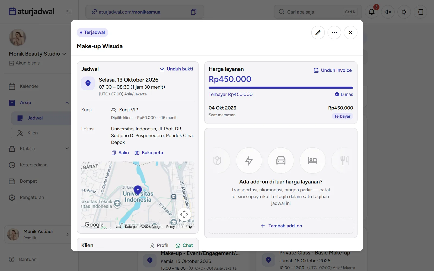
Task: Toggle the light/dark theme sun icon
Action: (x=404, y=12)
